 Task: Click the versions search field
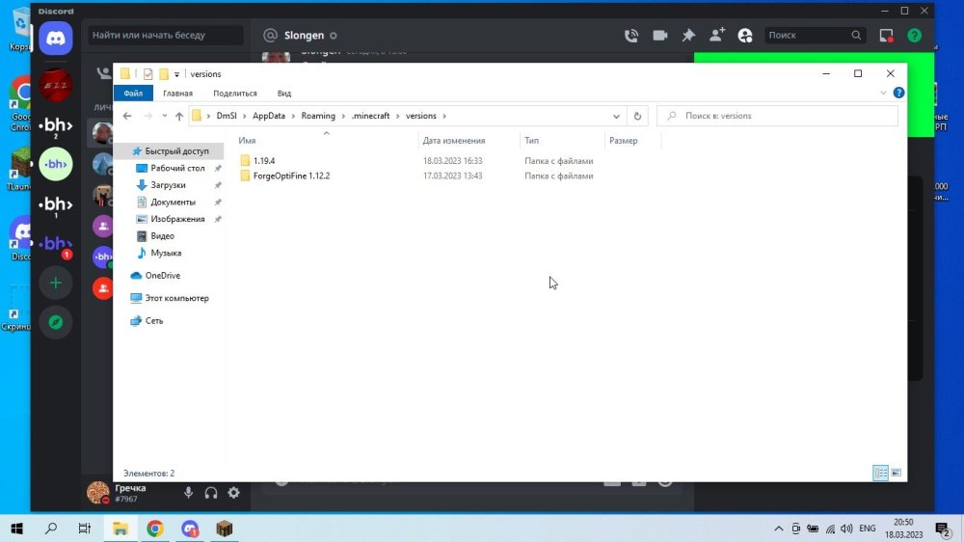[777, 116]
